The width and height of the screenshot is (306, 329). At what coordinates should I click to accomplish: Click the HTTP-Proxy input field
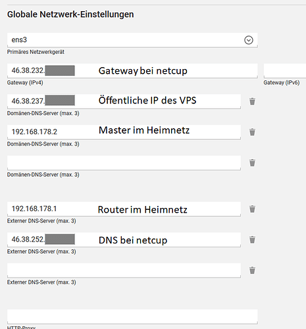point(132,316)
